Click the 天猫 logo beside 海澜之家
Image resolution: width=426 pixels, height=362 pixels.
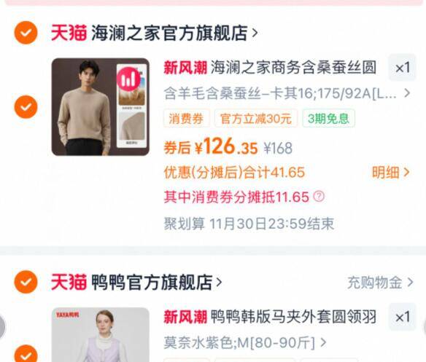click(69, 33)
